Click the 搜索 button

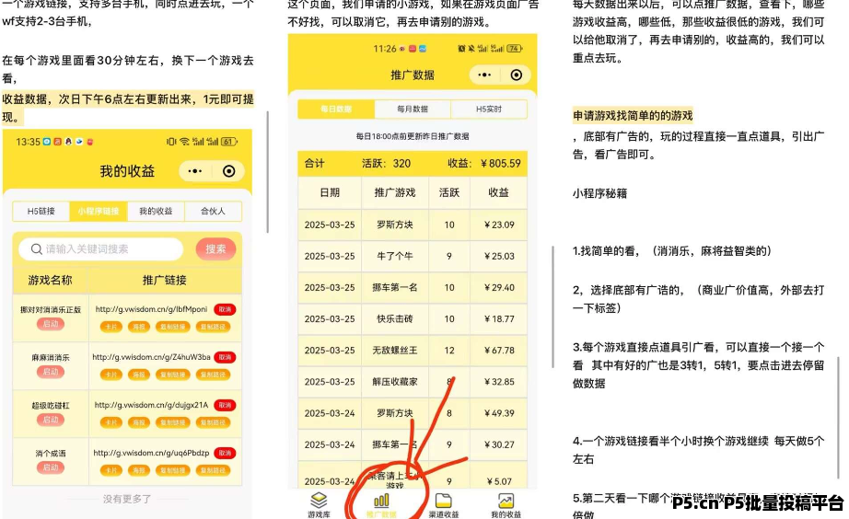215,249
